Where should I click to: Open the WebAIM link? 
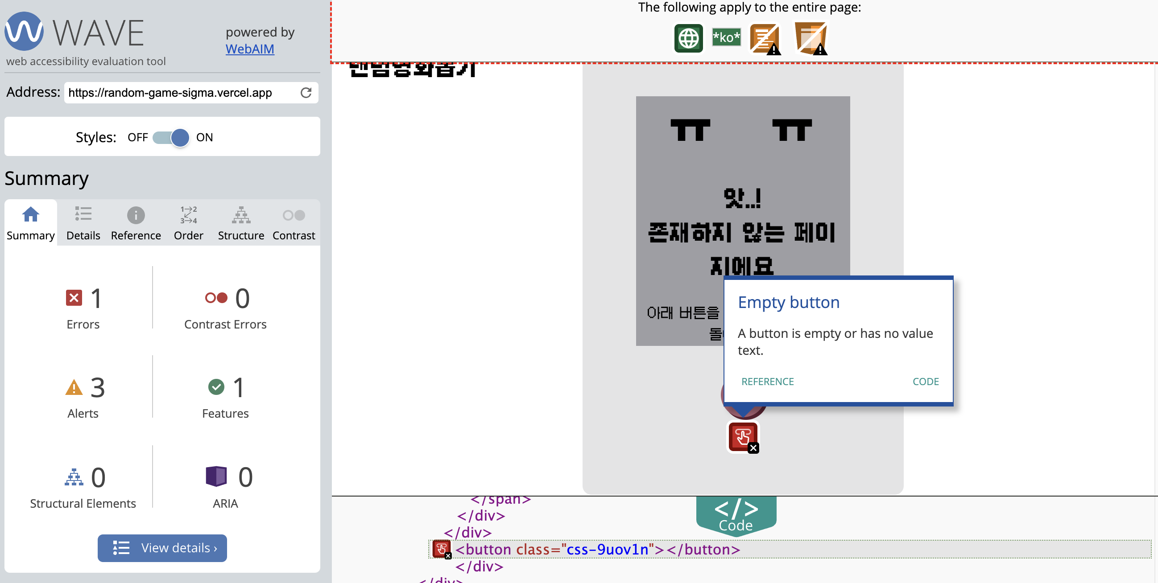tap(249, 49)
